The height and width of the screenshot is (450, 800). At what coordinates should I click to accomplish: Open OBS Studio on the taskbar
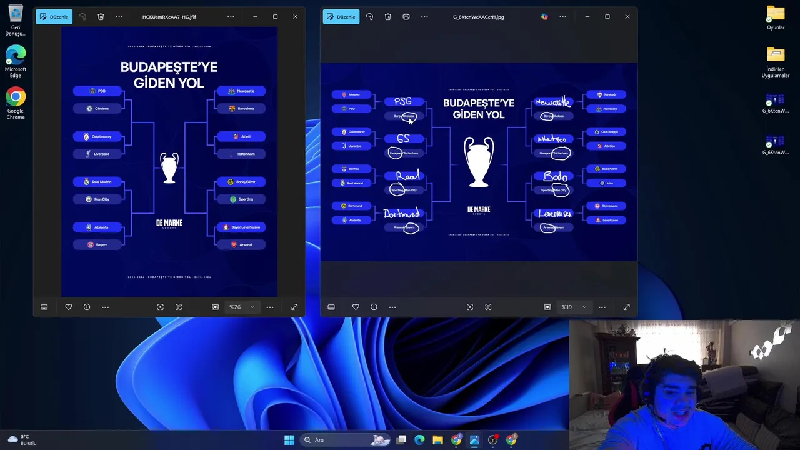pos(493,440)
